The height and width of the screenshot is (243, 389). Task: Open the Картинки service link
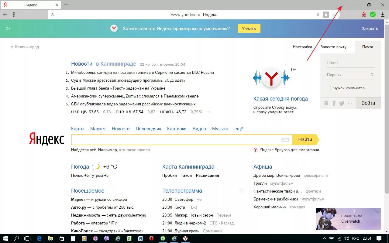177,129
